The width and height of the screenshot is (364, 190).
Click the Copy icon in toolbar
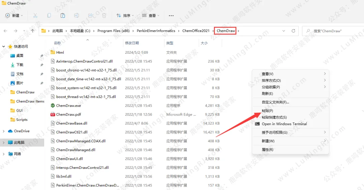tap(49, 15)
